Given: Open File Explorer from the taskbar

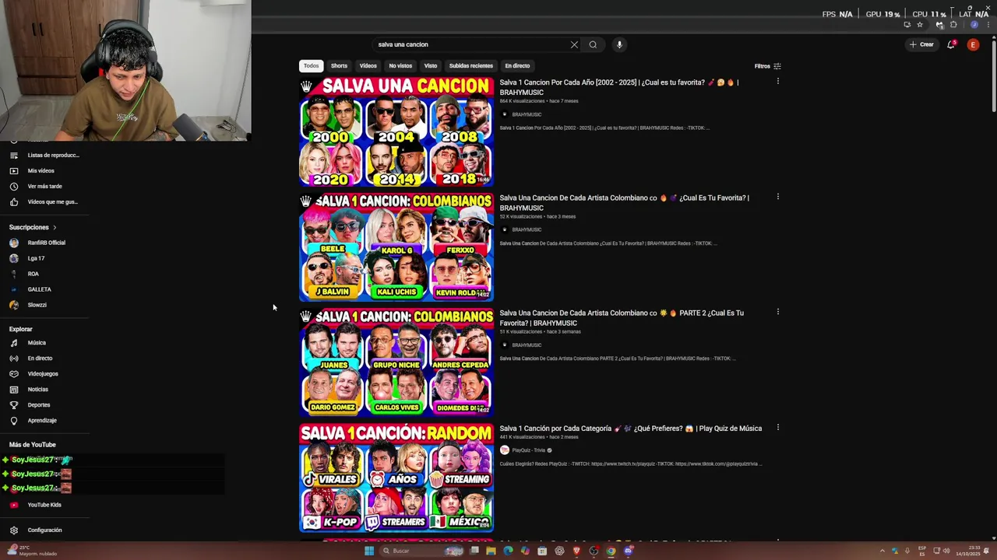Looking at the screenshot, I should coord(491,551).
